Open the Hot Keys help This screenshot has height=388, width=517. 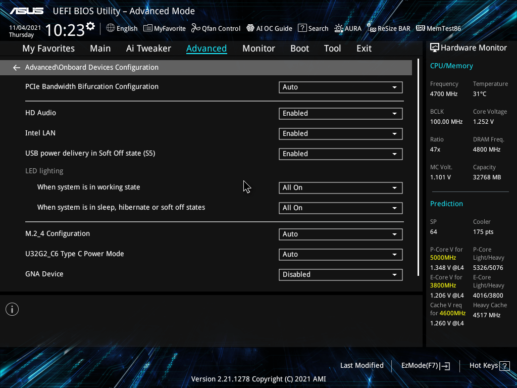(489, 366)
